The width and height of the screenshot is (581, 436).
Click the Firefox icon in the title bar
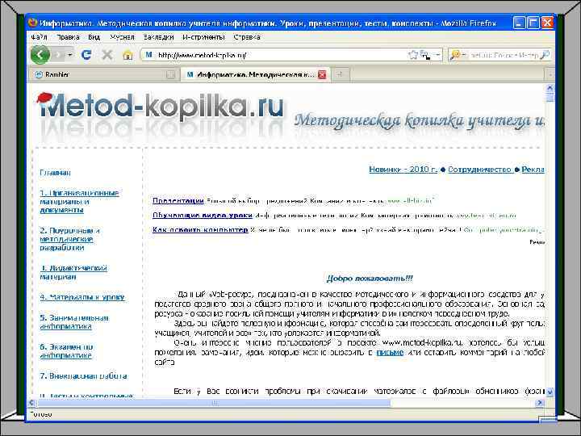tap(32, 23)
